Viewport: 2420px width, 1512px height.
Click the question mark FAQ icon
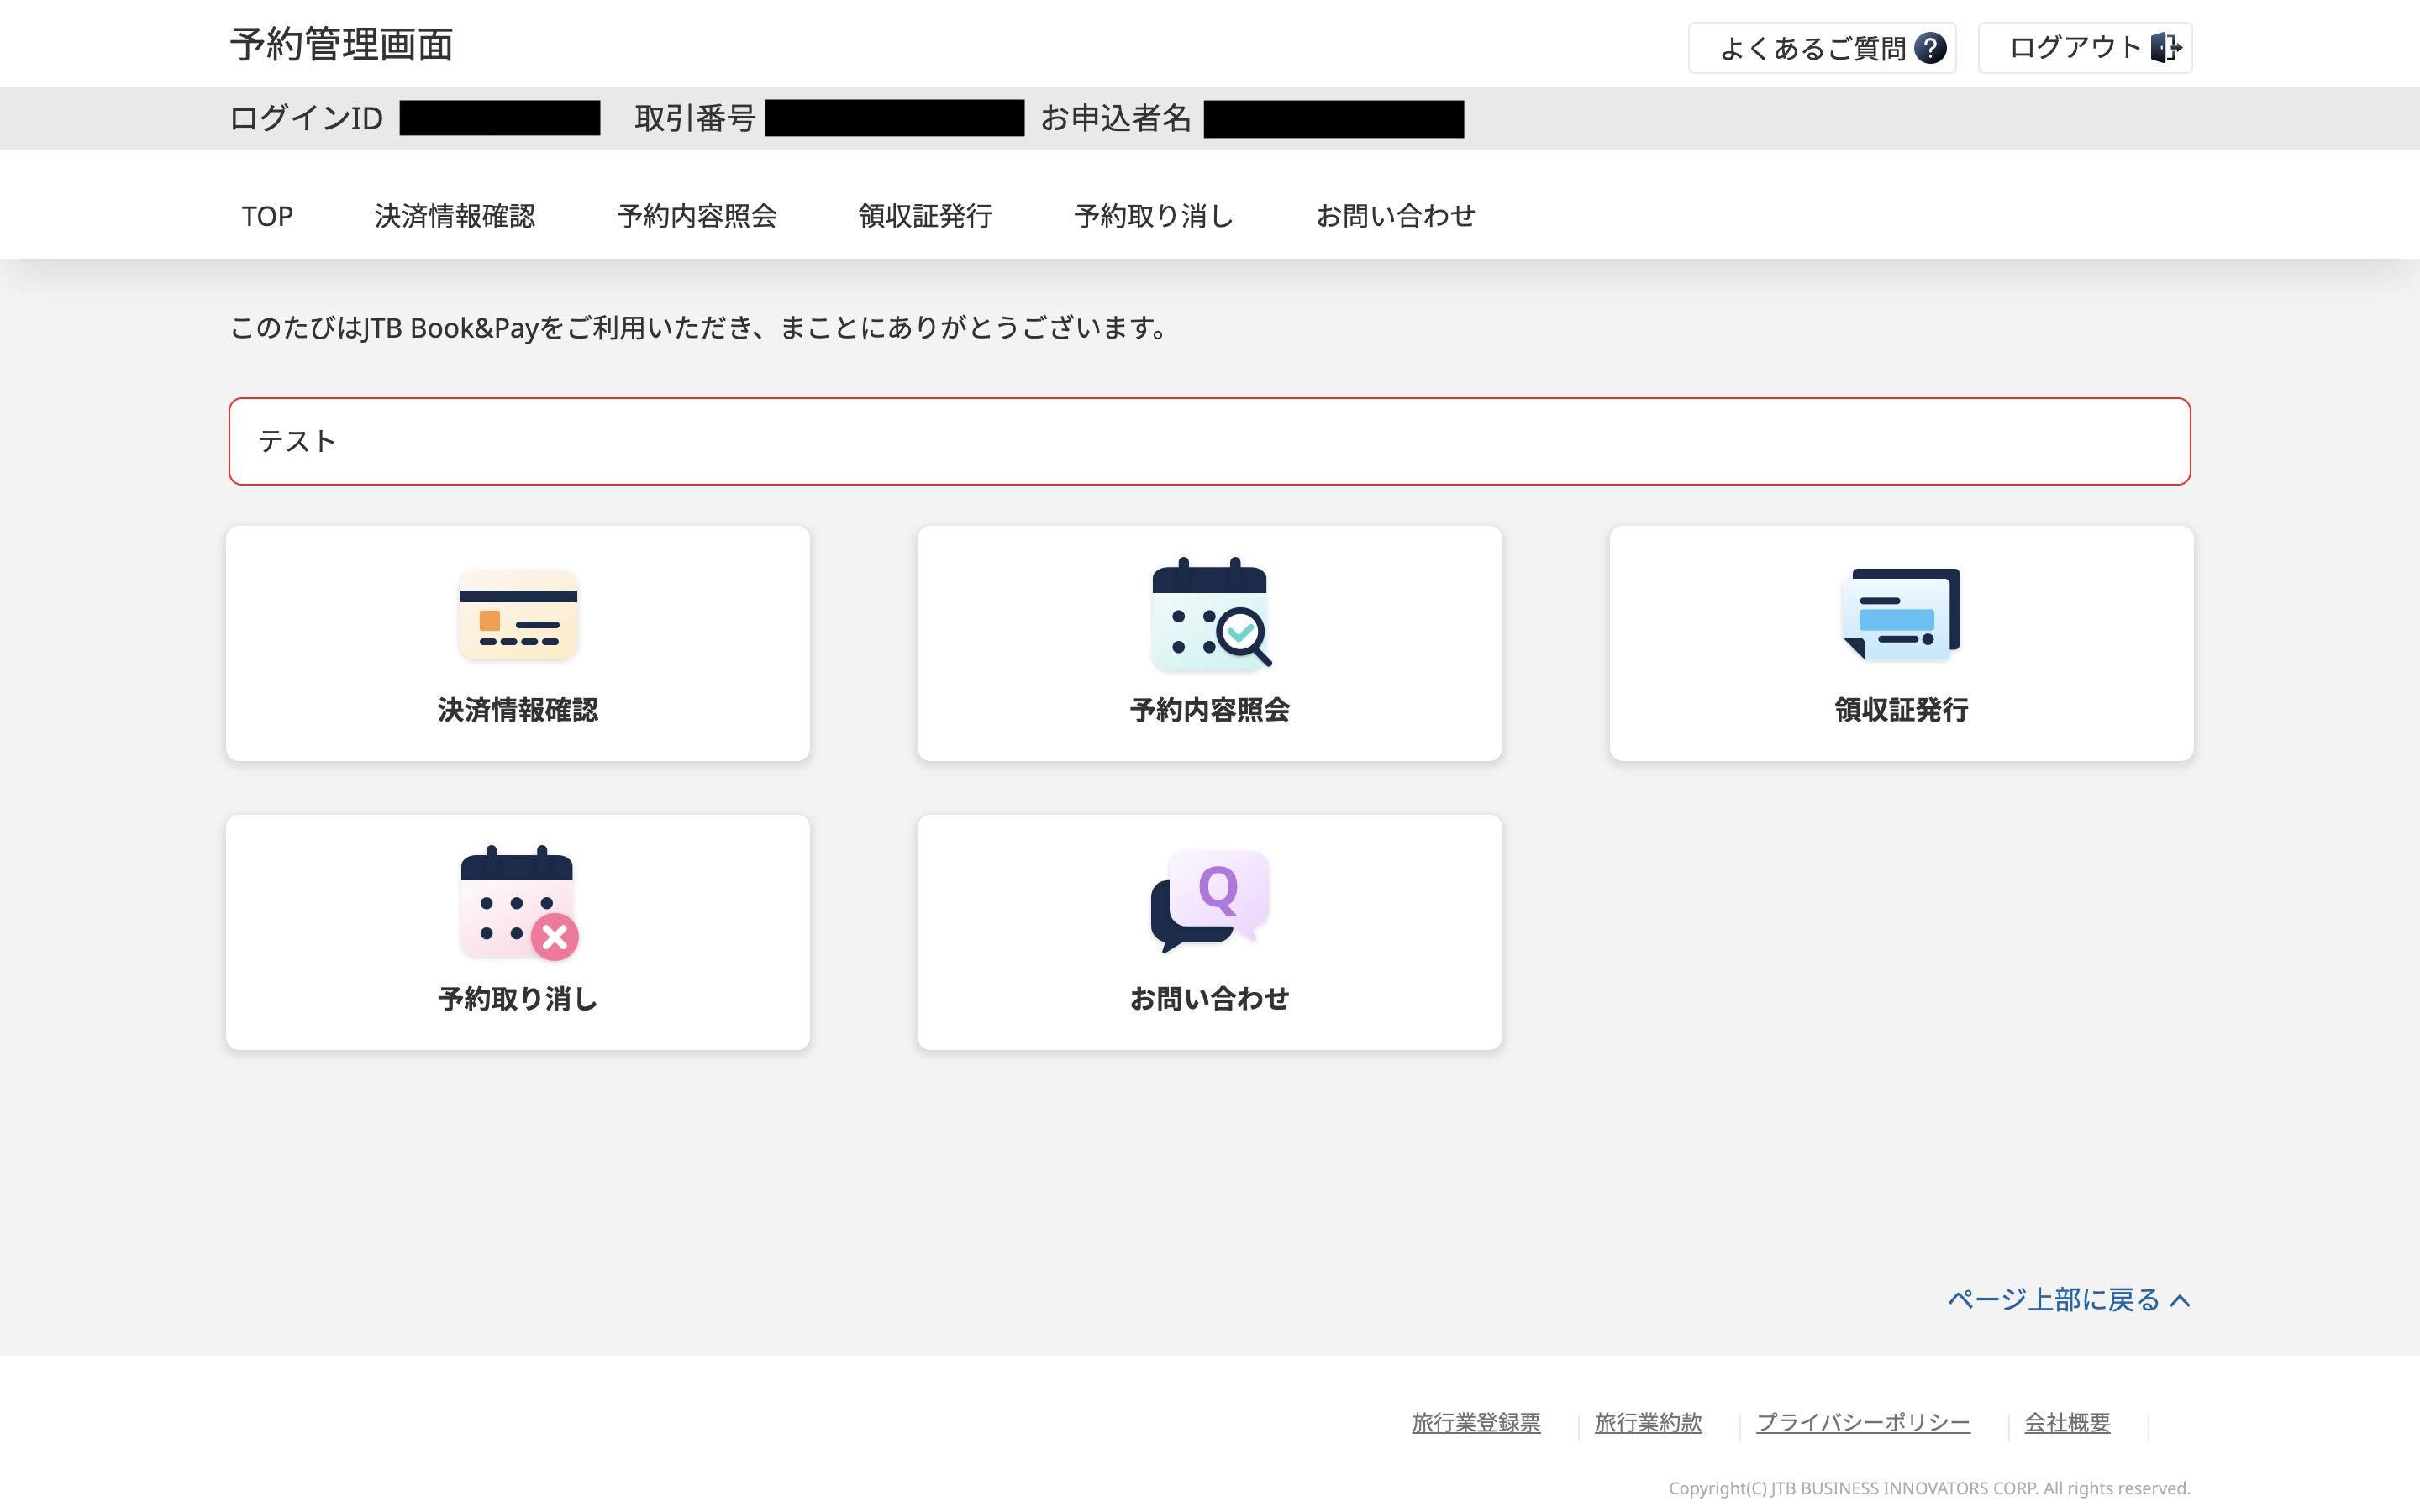(x=1930, y=48)
